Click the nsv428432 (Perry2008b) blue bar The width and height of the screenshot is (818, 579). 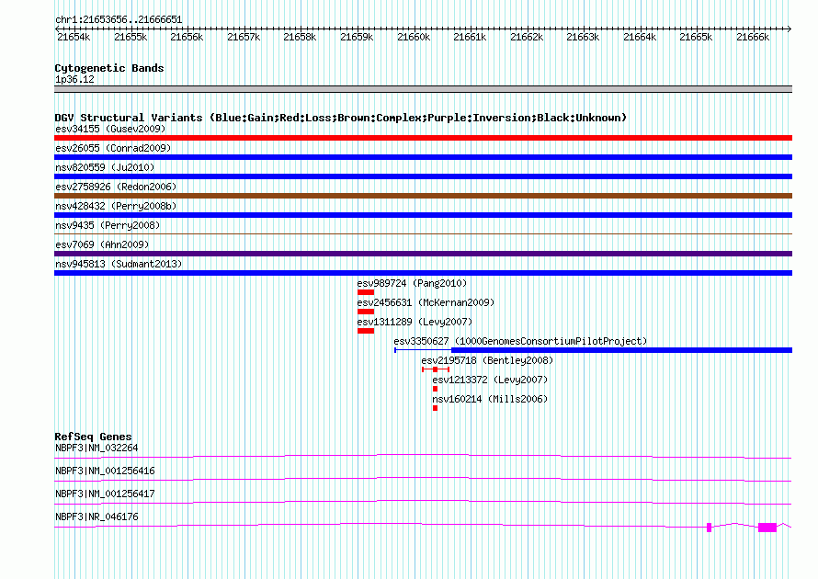[423, 215]
